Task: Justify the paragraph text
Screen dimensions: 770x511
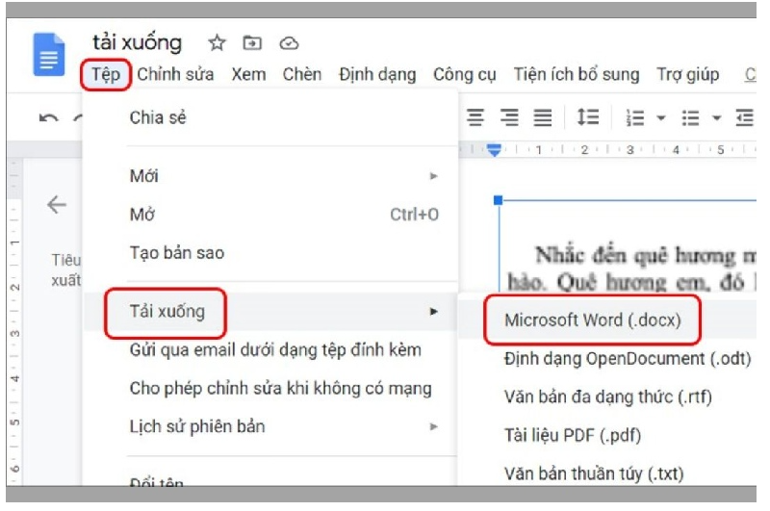Action: [x=543, y=117]
